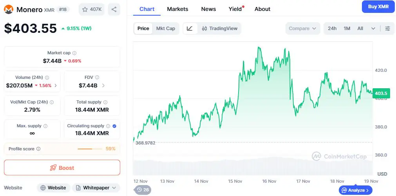Toggle chart to Mkt Cap view

[x=166, y=29]
